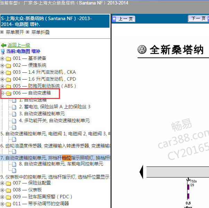209x208 pixels.
Task: Expand the 011 空调器 tree node
Action: coord(2,204)
